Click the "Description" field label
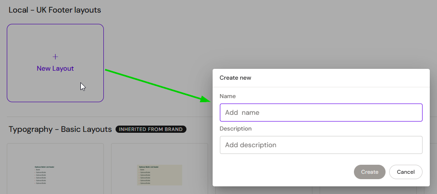Image resolution: width=437 pixels, height=194 pixels. (235, 129)
